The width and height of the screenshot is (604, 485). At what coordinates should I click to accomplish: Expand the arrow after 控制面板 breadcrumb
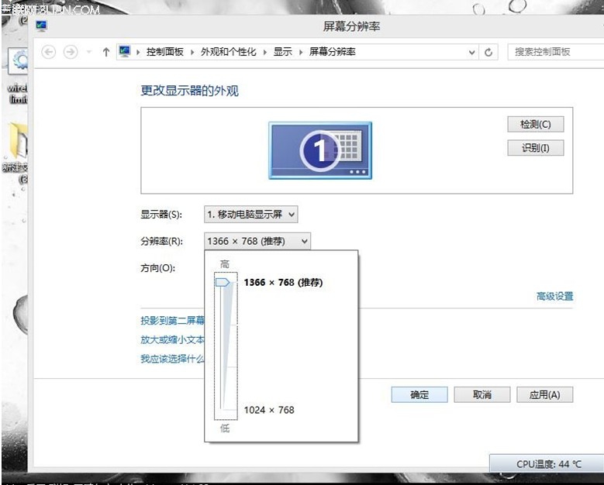(192, 53)
